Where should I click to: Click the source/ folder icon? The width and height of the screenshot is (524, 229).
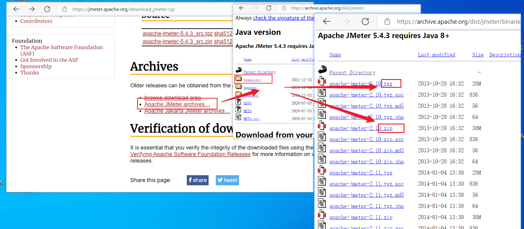[239, 86]
